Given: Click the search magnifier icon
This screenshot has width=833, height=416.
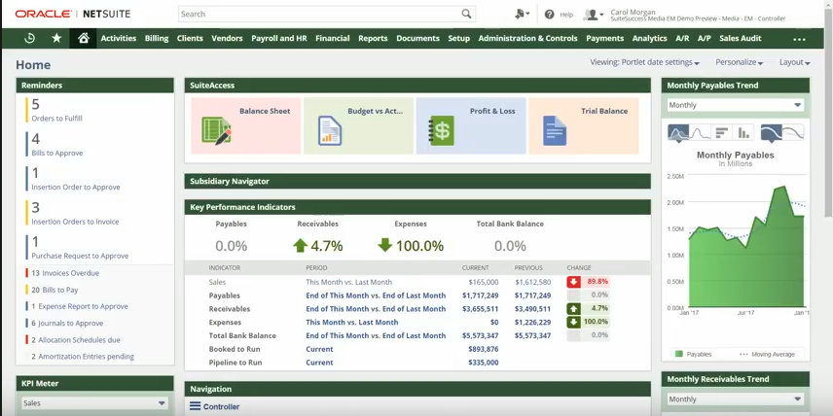Looking at the screenshot, I should tap(466, 15).
